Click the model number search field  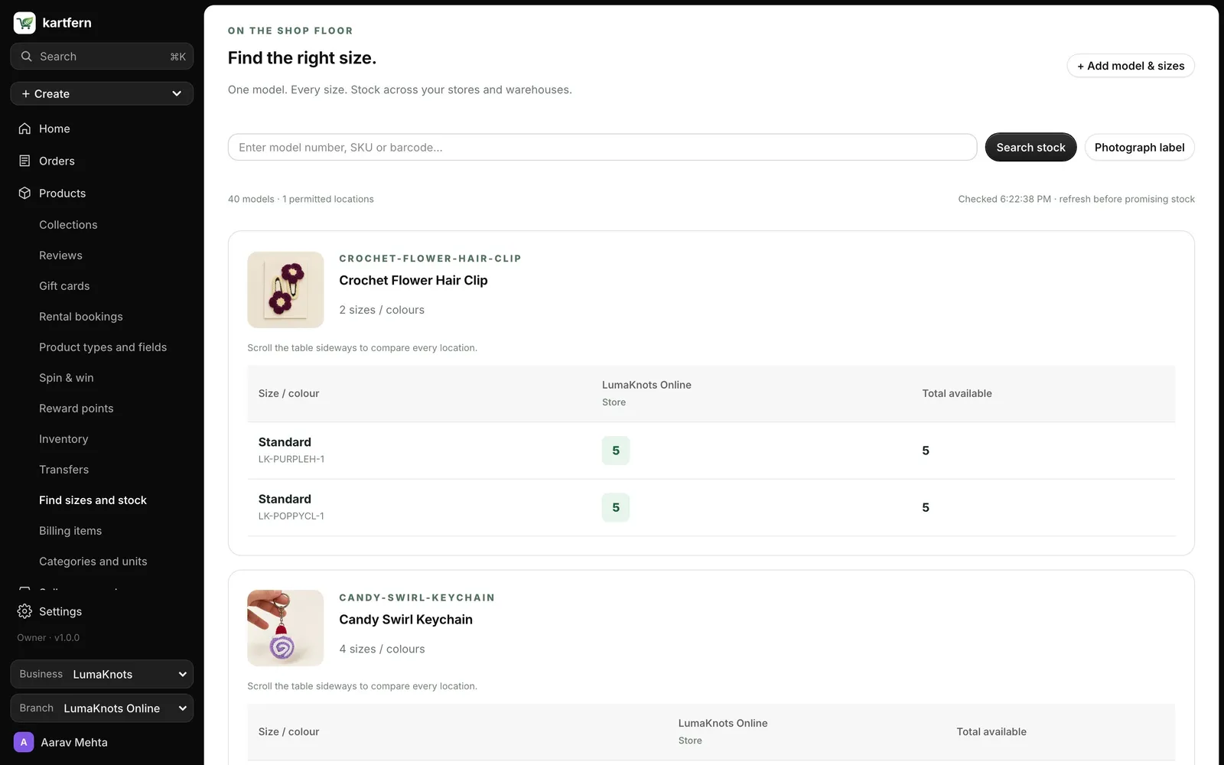[602, 148]
